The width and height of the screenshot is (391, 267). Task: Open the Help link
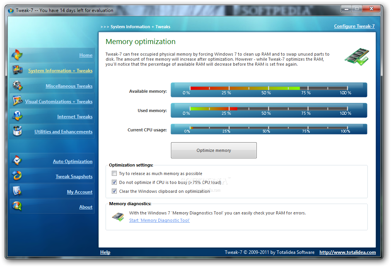click(x=105, y=252)
